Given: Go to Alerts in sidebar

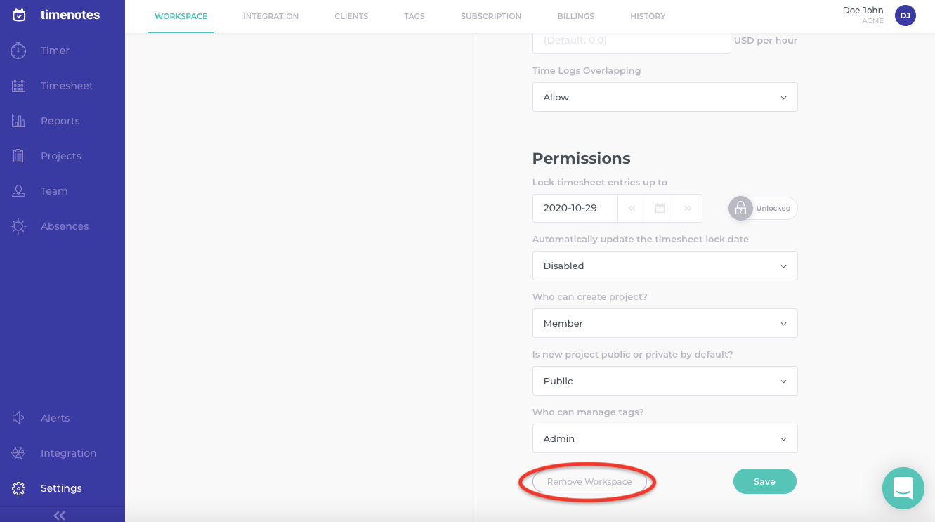Looking at the screenshot, I should pos(55,418).
